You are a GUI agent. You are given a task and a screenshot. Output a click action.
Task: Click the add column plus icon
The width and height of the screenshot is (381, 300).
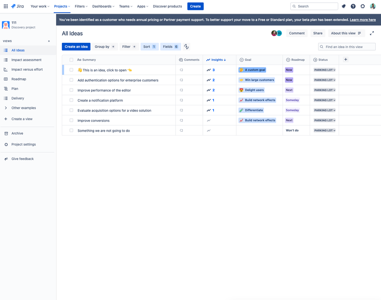(x=346, y=59)
